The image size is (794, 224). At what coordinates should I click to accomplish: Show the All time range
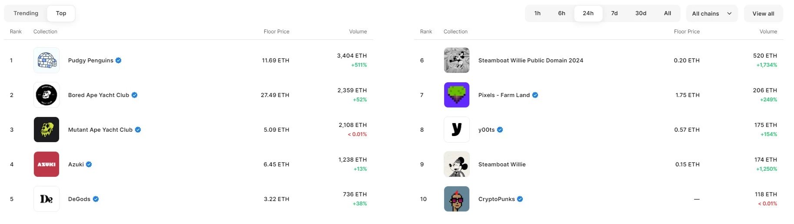pyautogui.click(x=668, y=13)
